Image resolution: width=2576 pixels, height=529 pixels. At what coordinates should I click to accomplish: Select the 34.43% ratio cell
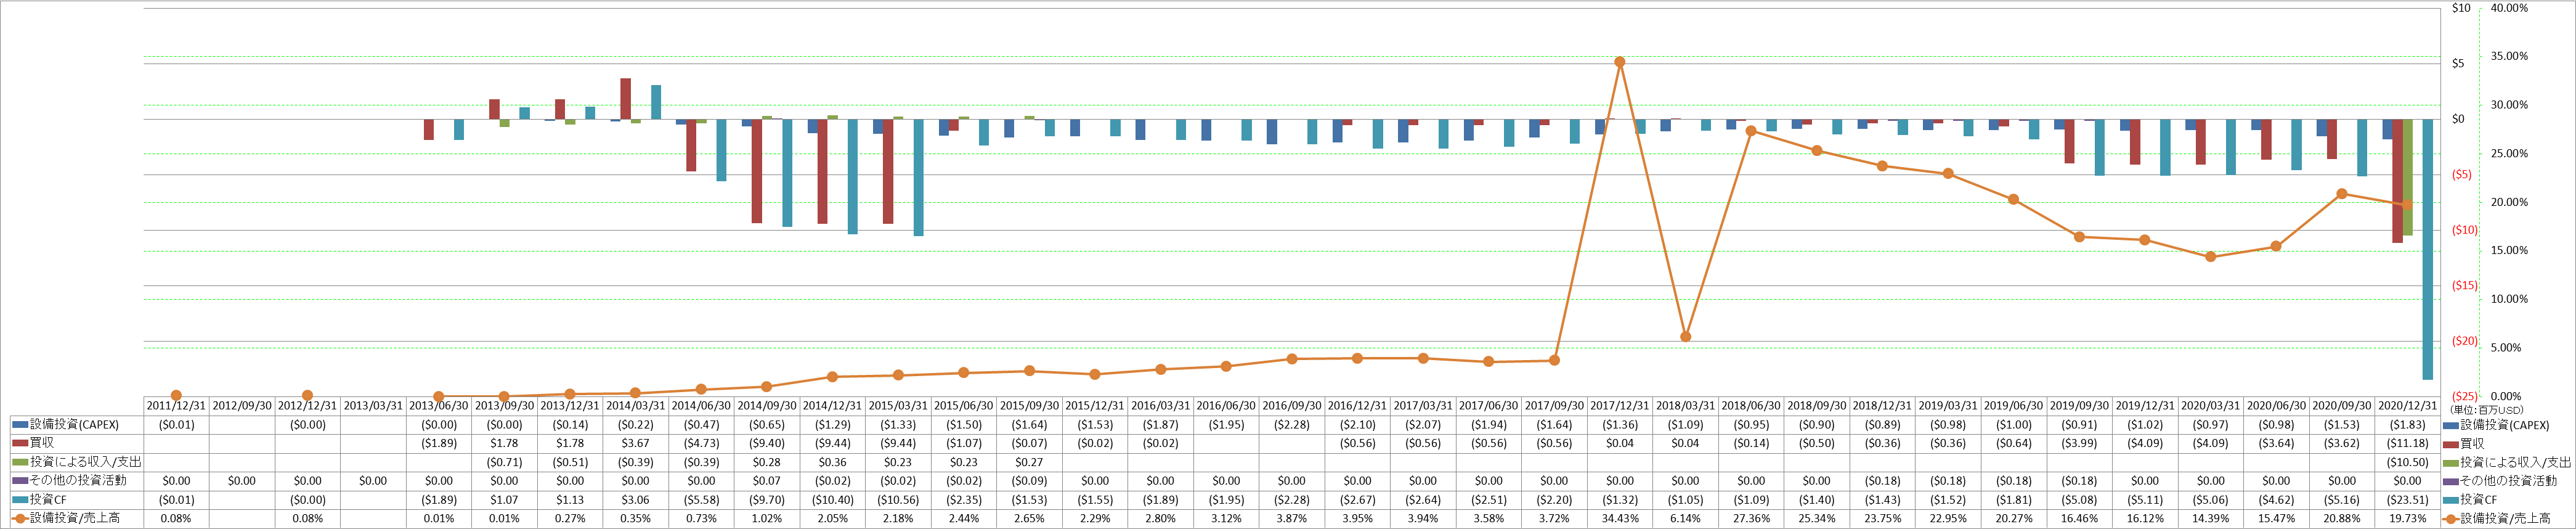(x=1620, y=518)
